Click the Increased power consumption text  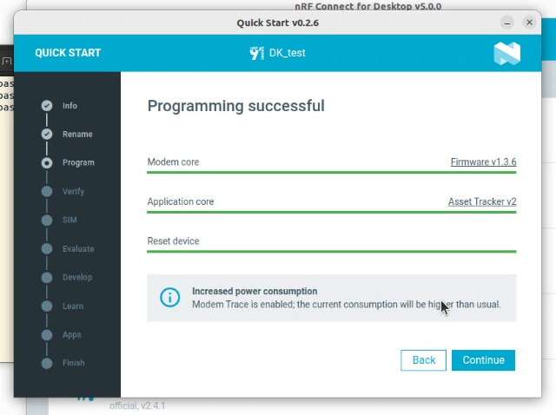point(255,291)
